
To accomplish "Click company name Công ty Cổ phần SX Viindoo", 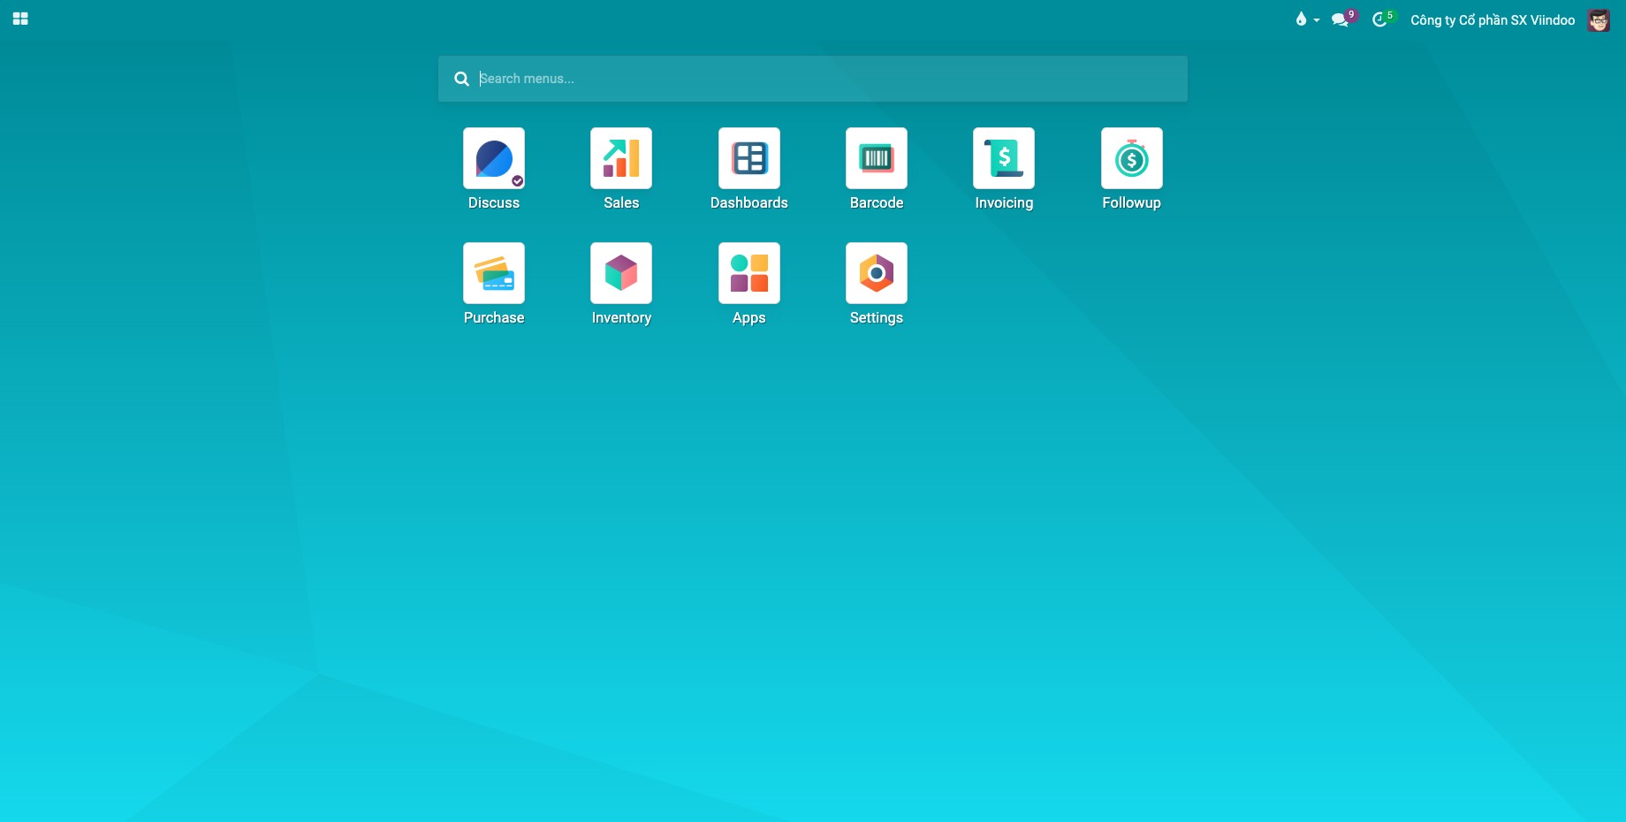I will (1493, 20).
